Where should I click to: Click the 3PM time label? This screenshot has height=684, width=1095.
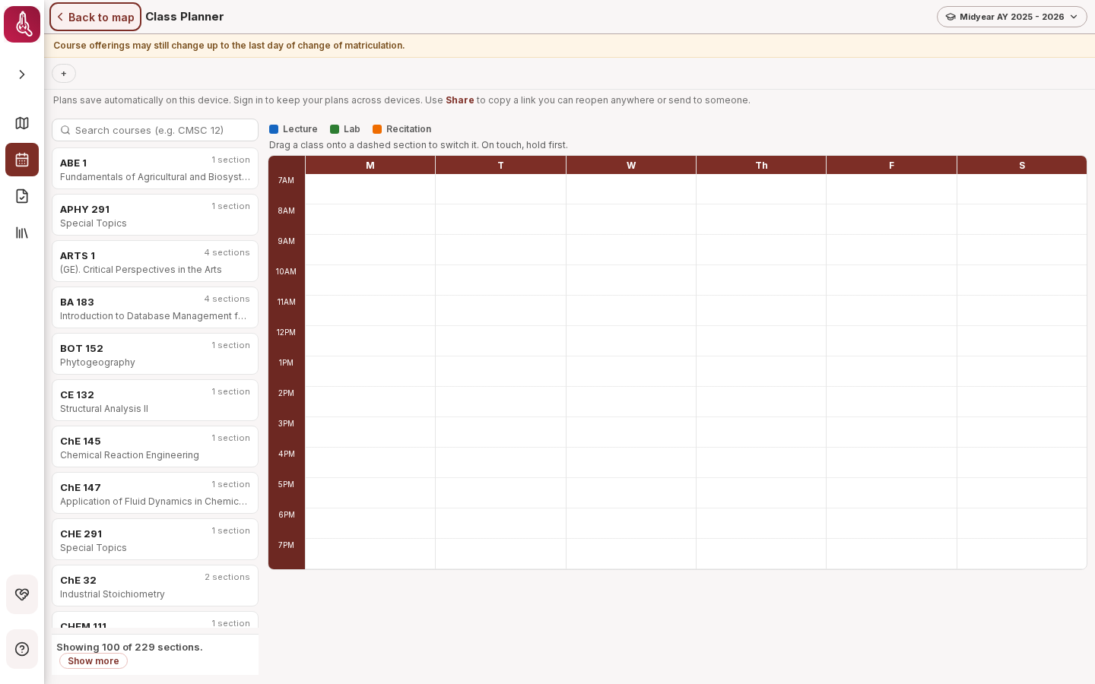(286, 423)
